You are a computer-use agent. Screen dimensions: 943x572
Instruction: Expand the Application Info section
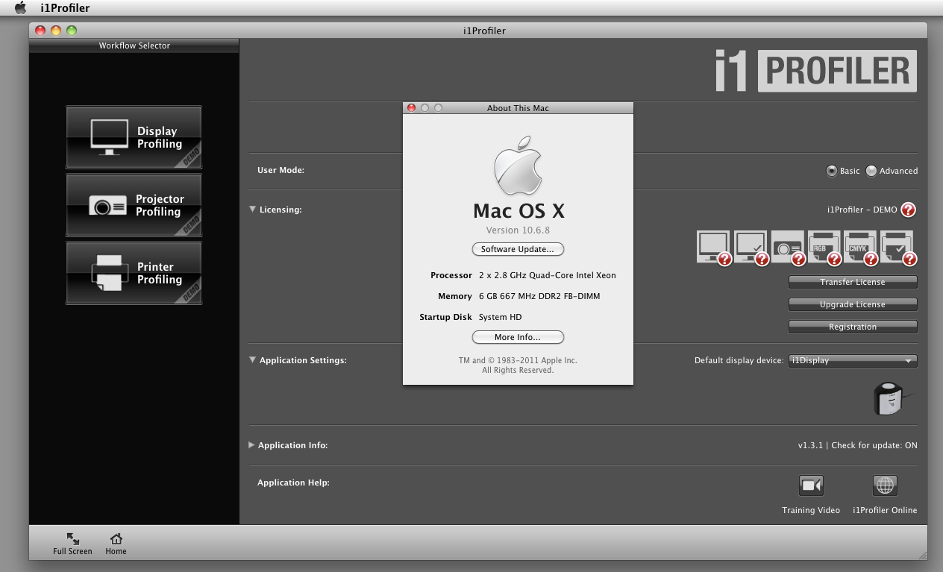tap(252, 445)
